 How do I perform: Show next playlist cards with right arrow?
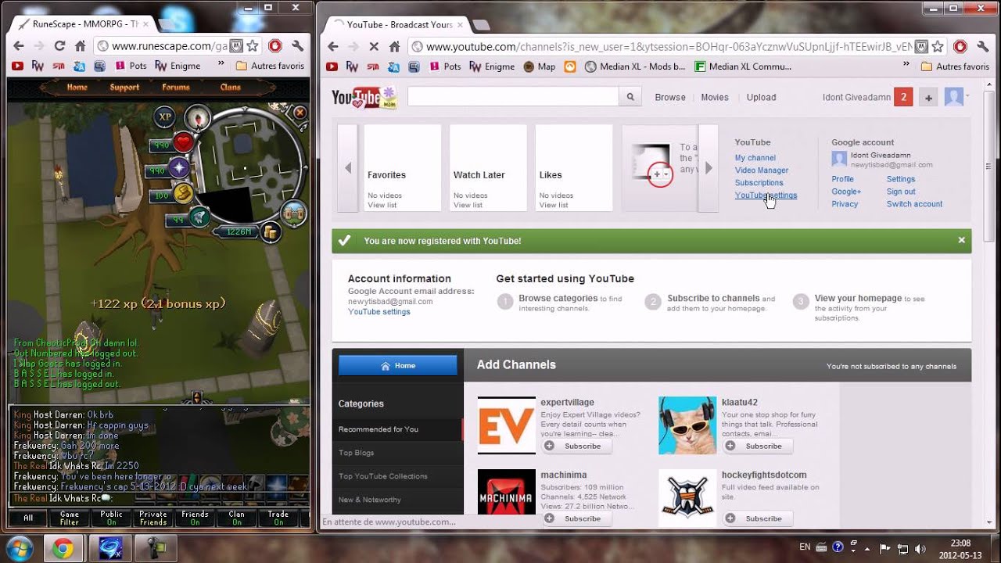coord(709,167)
